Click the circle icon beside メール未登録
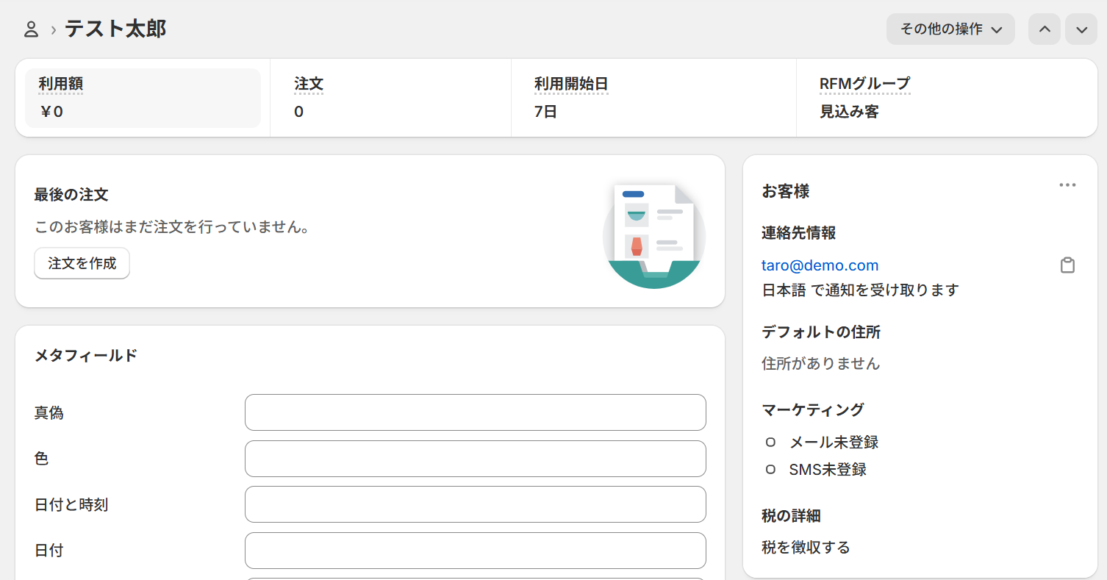The height and width of the screenshot is (580, 1107). click(x=770, y=443)
